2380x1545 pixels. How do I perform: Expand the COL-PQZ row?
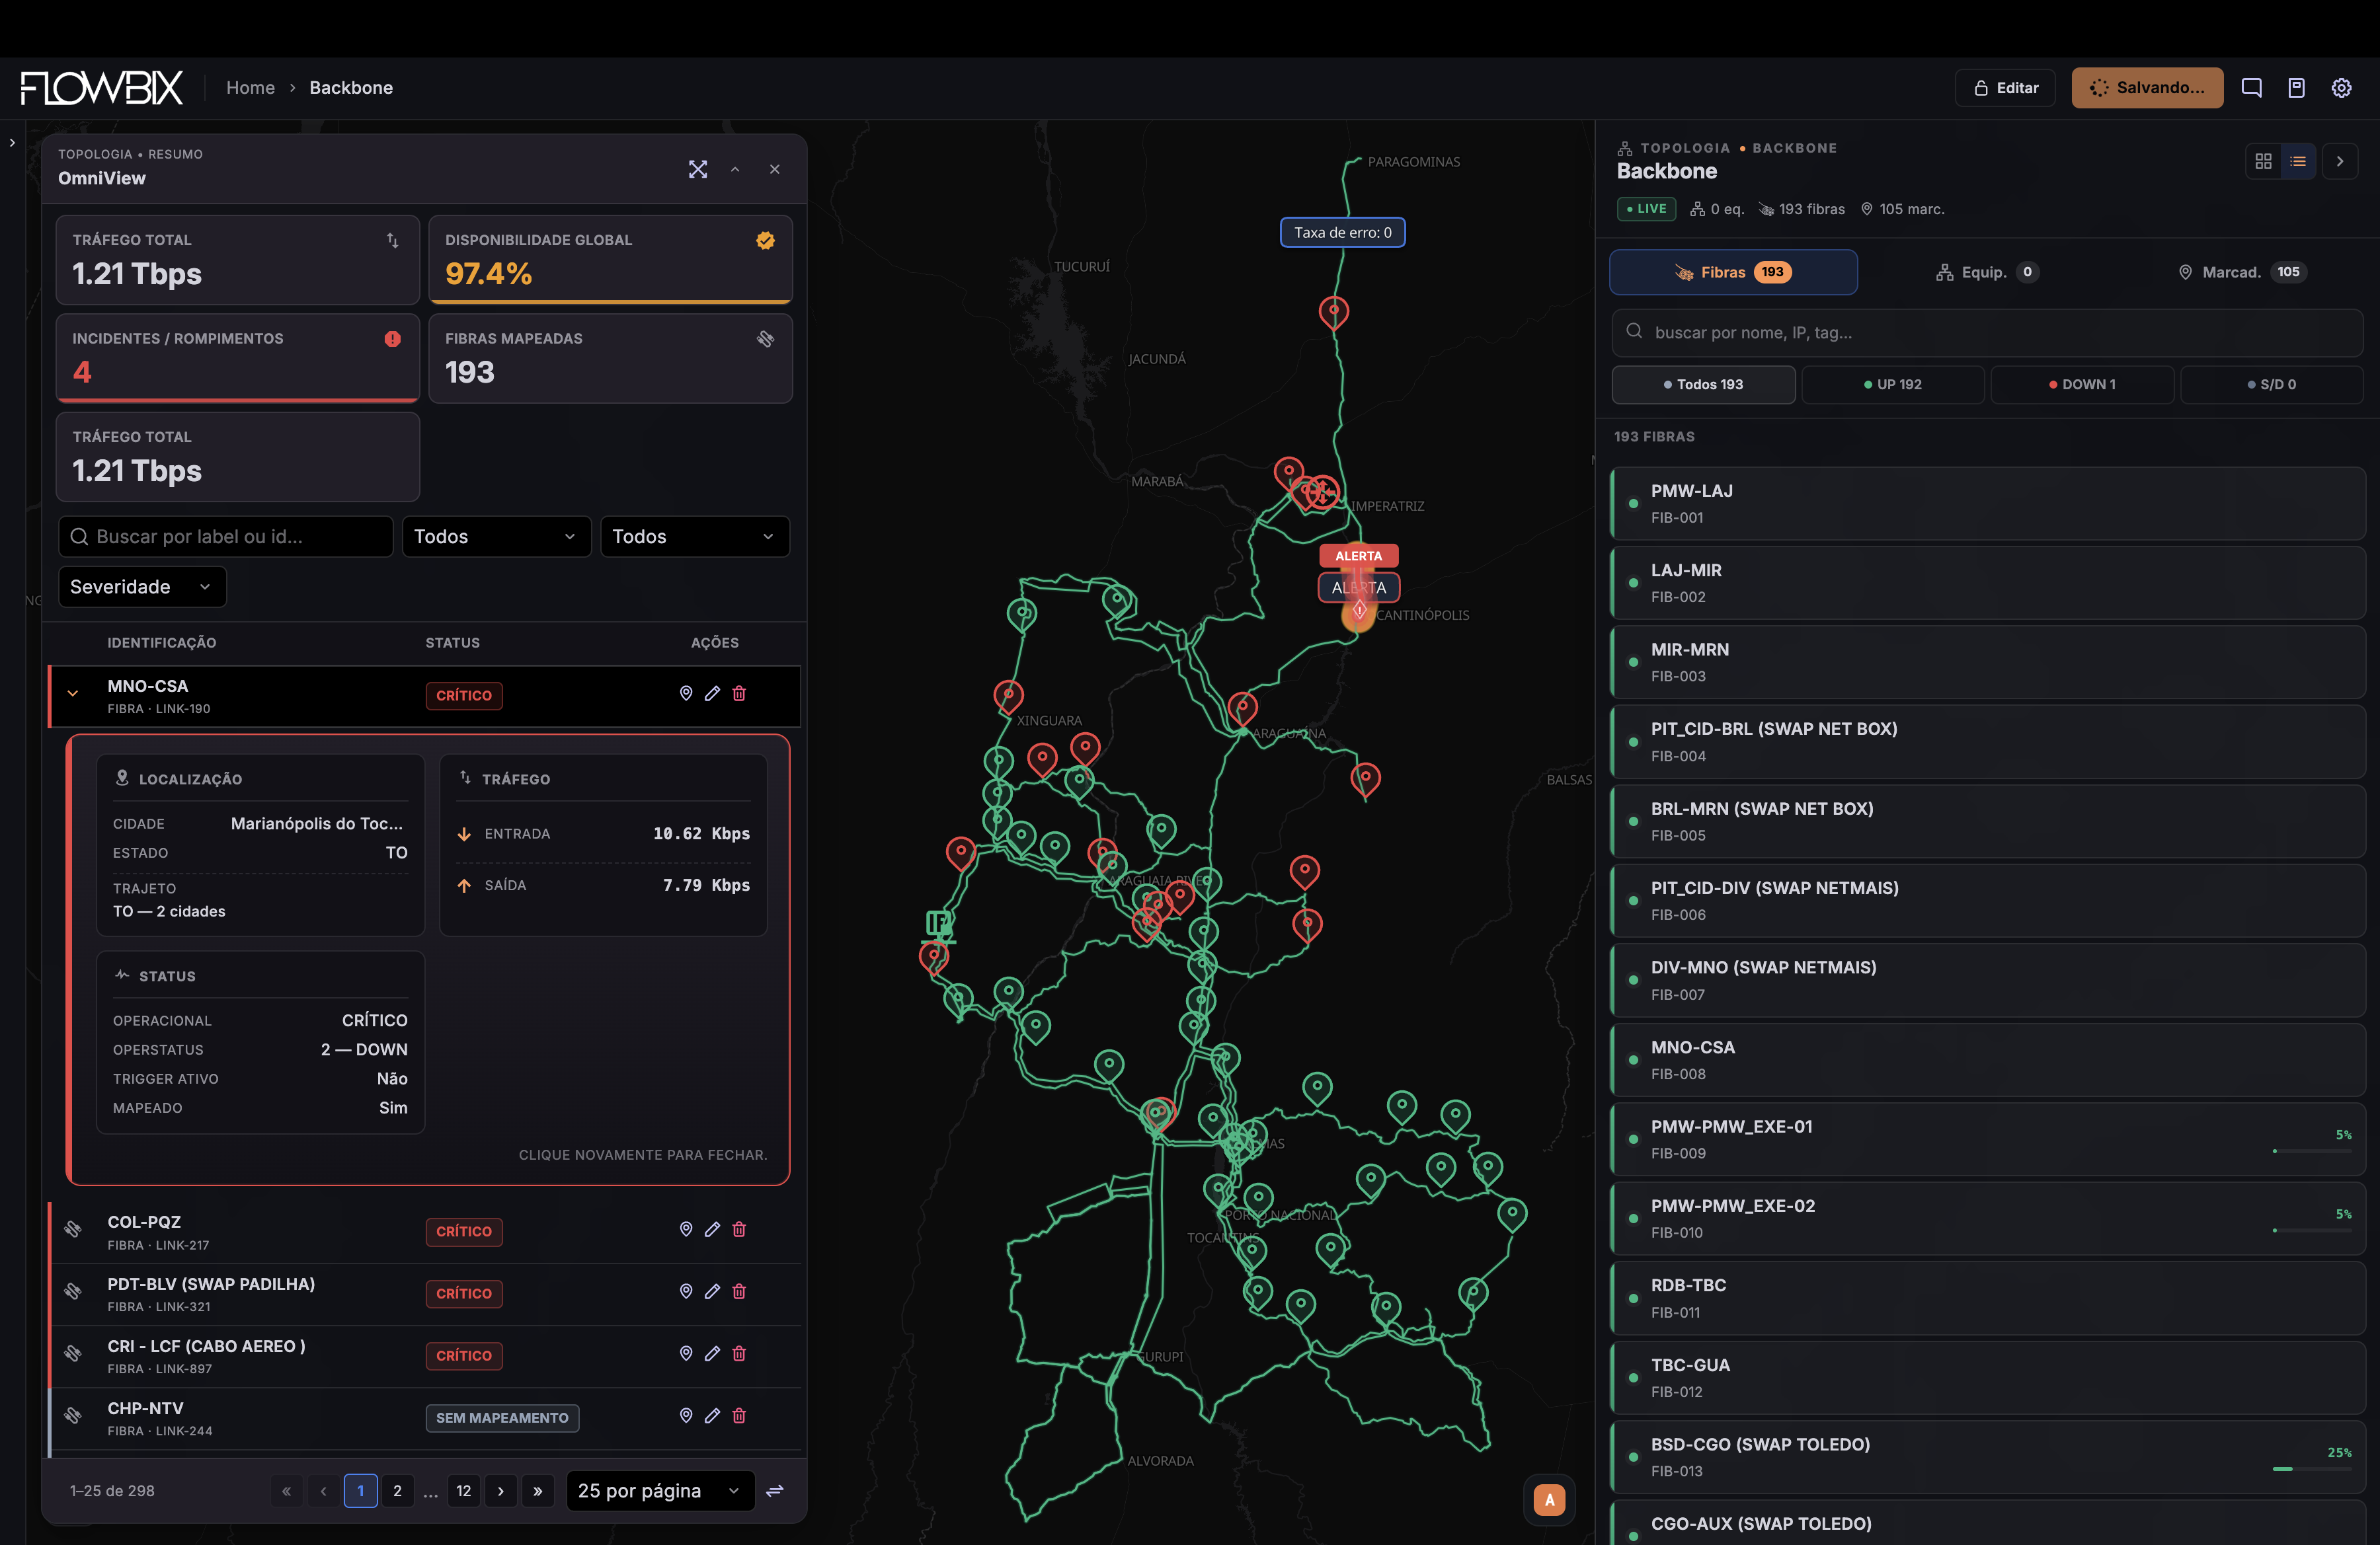tap(424, 1232)
